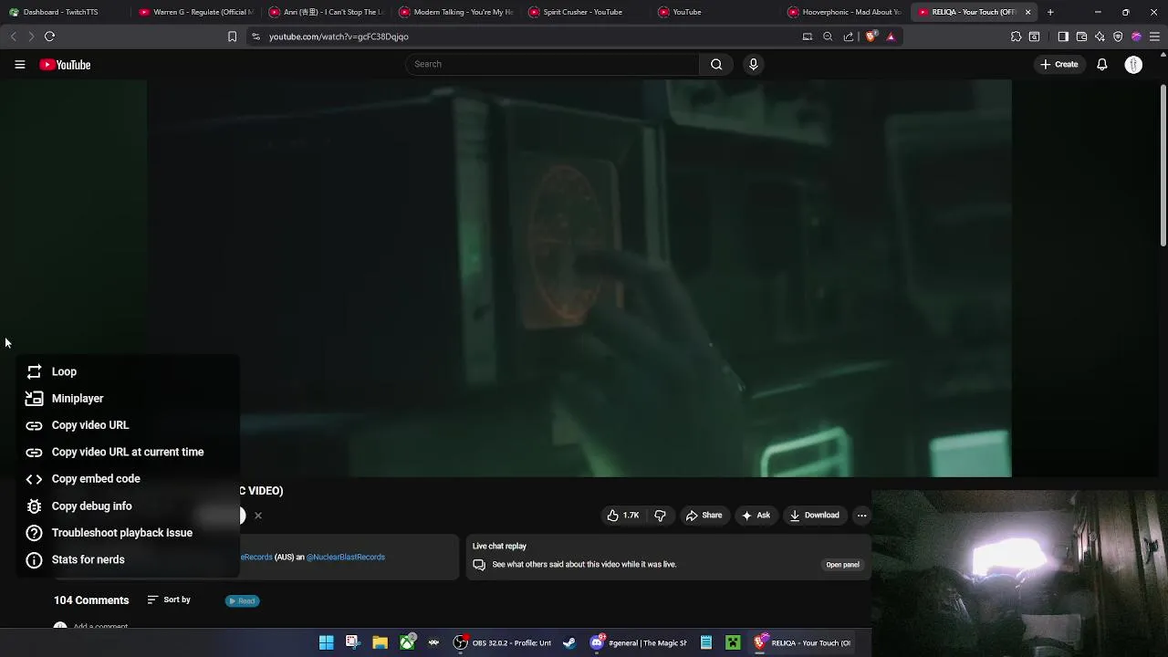The width and height of the screenshot is (1168, 657).
Task: Like the video (1.7K)
Action: 623,516
